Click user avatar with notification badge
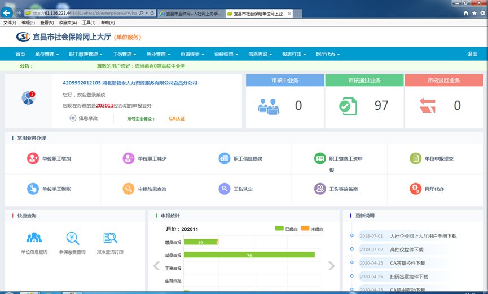The height and width of the screenshot is (294, 488). [x=28, y=97]
